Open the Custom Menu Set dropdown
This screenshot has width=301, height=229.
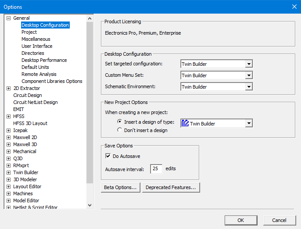click(249, 75)
